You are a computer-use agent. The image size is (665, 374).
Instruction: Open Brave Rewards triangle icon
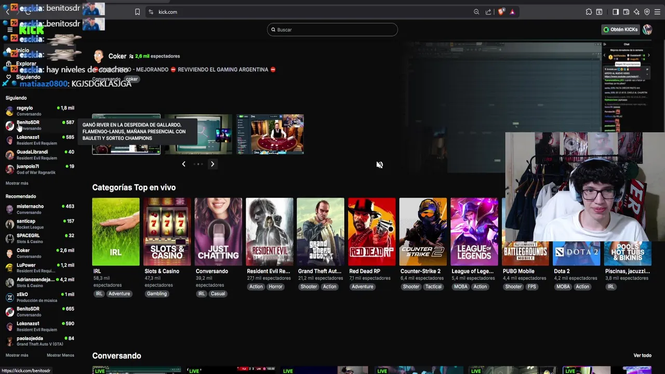(512, 12)
